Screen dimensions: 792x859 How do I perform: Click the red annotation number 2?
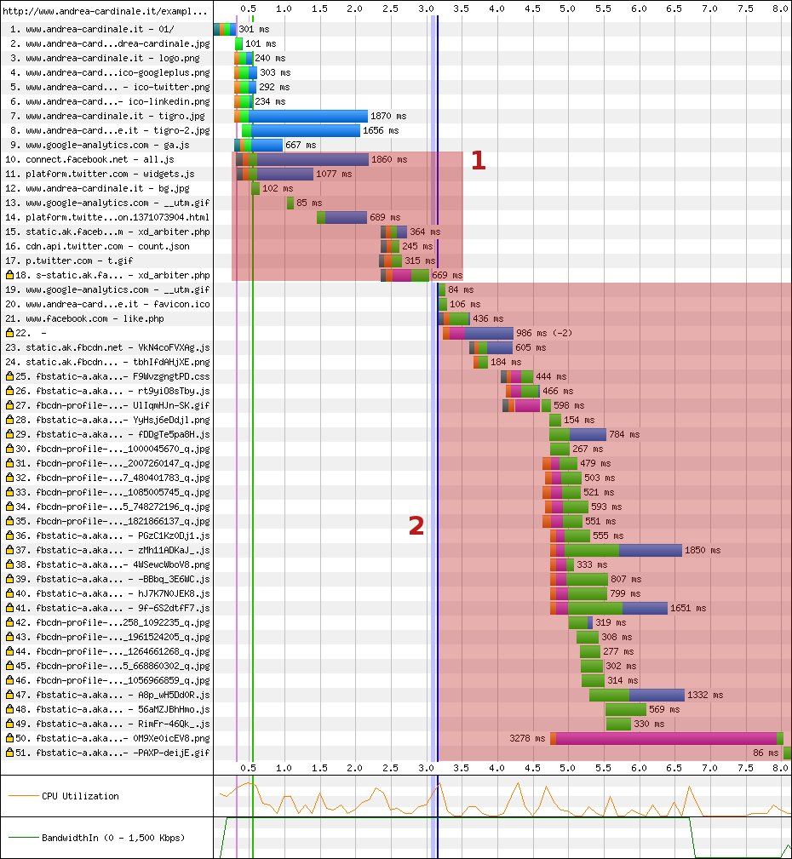[416, 527]
